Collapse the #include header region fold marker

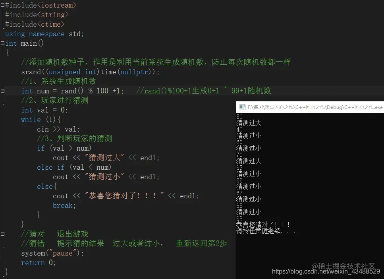pos(2,5)
